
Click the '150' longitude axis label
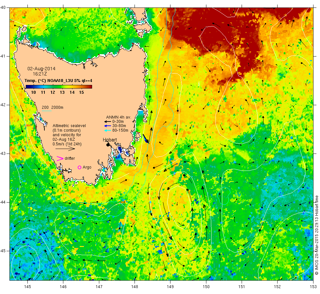point(206,287)
